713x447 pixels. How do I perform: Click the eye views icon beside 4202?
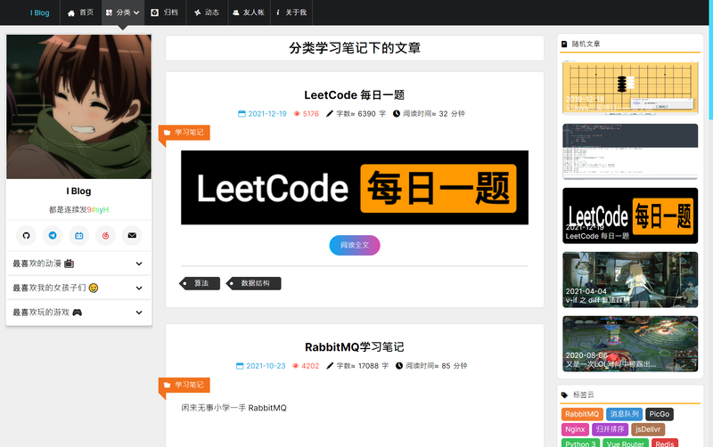[x=296, y=366]
